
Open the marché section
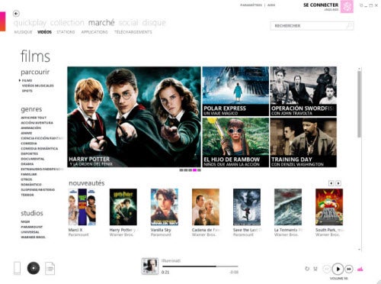[101, 23]
